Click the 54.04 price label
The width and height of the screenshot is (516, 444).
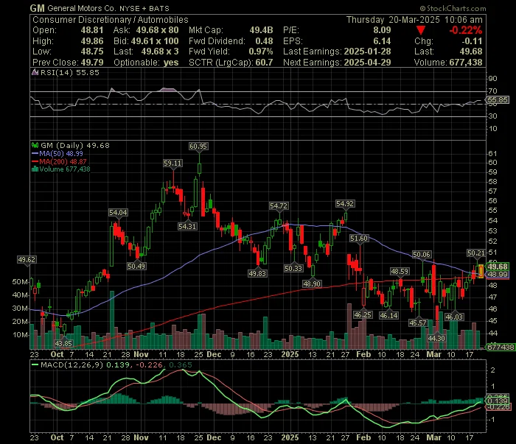118,213
